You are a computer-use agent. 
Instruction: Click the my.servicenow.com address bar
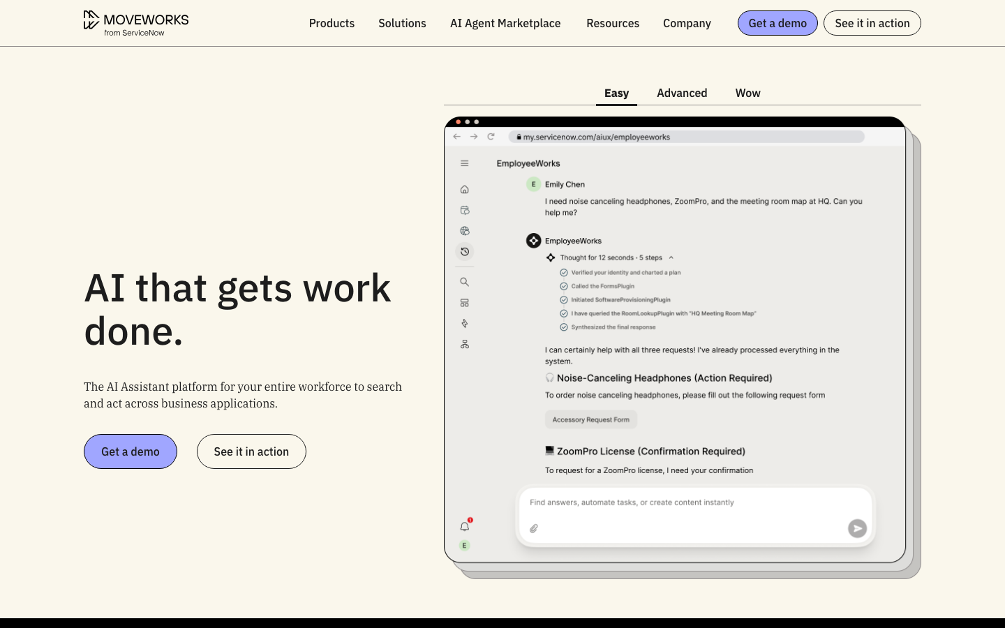coord(687,137)
